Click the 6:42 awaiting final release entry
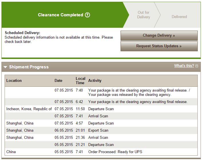The image size is (202, 160). tap(101, 102)
